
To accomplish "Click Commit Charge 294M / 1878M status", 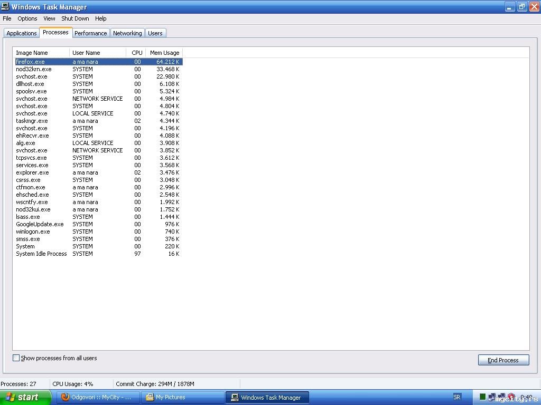I will (155, 384).
